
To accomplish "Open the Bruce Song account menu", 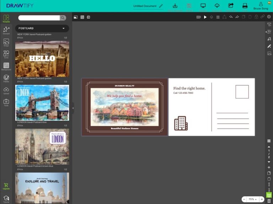I will click(261, 6).
